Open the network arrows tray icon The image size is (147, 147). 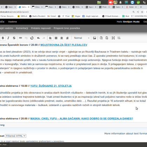pyautogui.click(x=144, y=2)
